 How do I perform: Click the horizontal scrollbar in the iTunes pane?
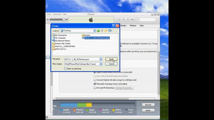tap(92, 99)
